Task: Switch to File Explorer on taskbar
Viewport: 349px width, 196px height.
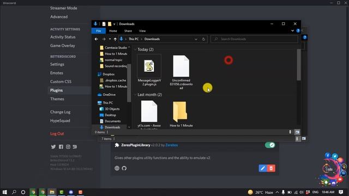Action: pyautogui.click(x=52, y=192)
